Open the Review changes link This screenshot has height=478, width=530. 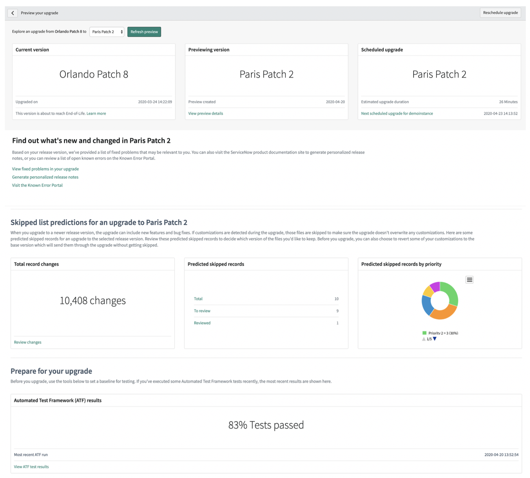point(28,342)
